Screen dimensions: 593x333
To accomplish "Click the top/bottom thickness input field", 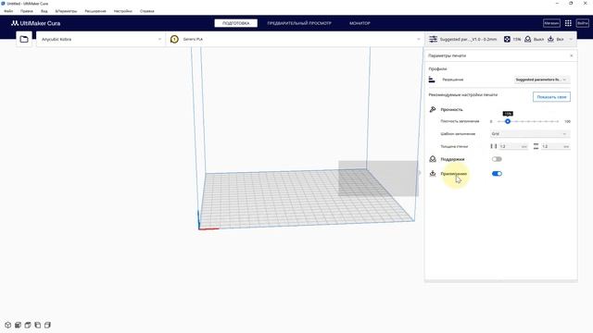I will click(x=556, y=146).
